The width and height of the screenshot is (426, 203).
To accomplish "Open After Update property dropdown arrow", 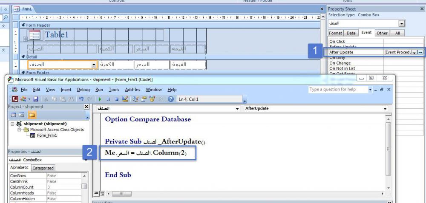I will click(x=414, y=52).
